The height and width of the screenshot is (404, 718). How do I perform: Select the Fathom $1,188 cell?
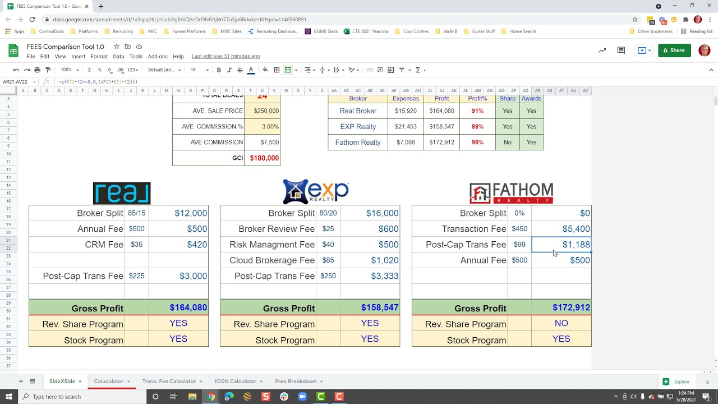561,245
